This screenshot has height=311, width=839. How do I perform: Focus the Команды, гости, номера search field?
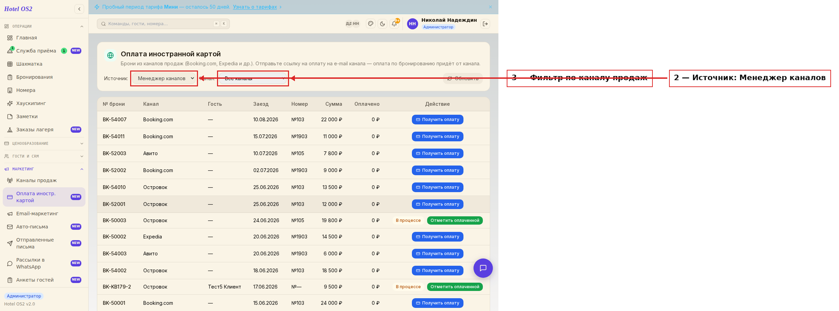pos(163,24)
